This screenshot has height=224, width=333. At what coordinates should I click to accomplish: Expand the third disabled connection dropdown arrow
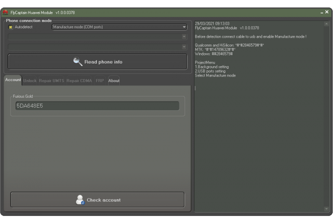[184, 47]
